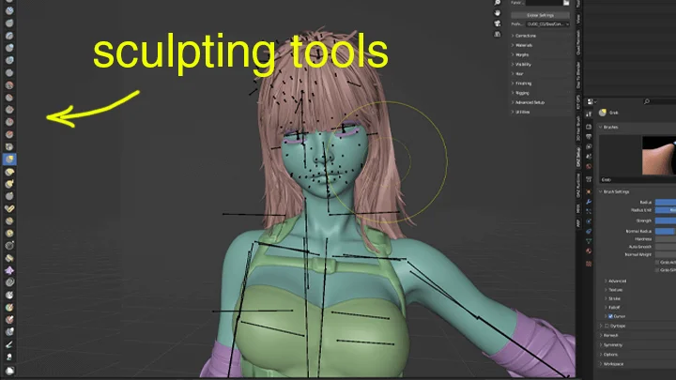
Task: Select the Grab sculpt brush
Action: (x=9, y=159)
